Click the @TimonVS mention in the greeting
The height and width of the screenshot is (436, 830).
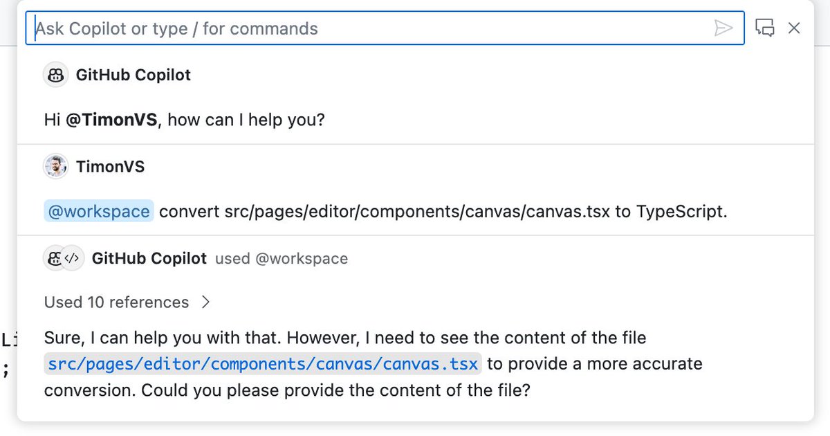pyautogui.click(x=111, y=120)
